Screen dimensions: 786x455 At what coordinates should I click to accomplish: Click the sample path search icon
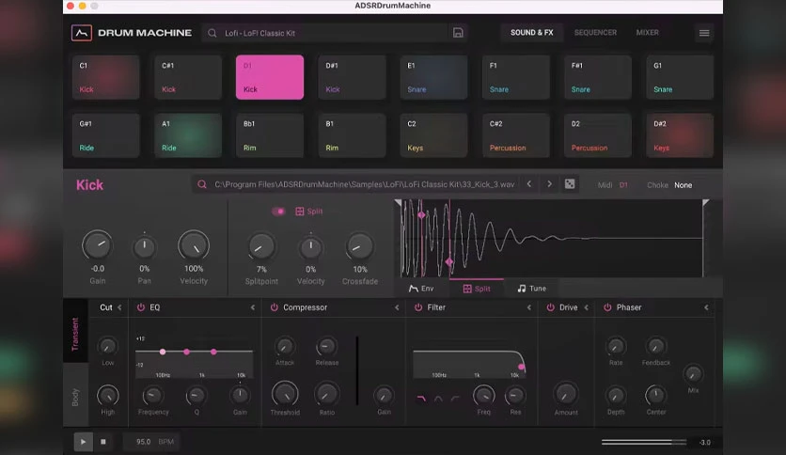201,184
